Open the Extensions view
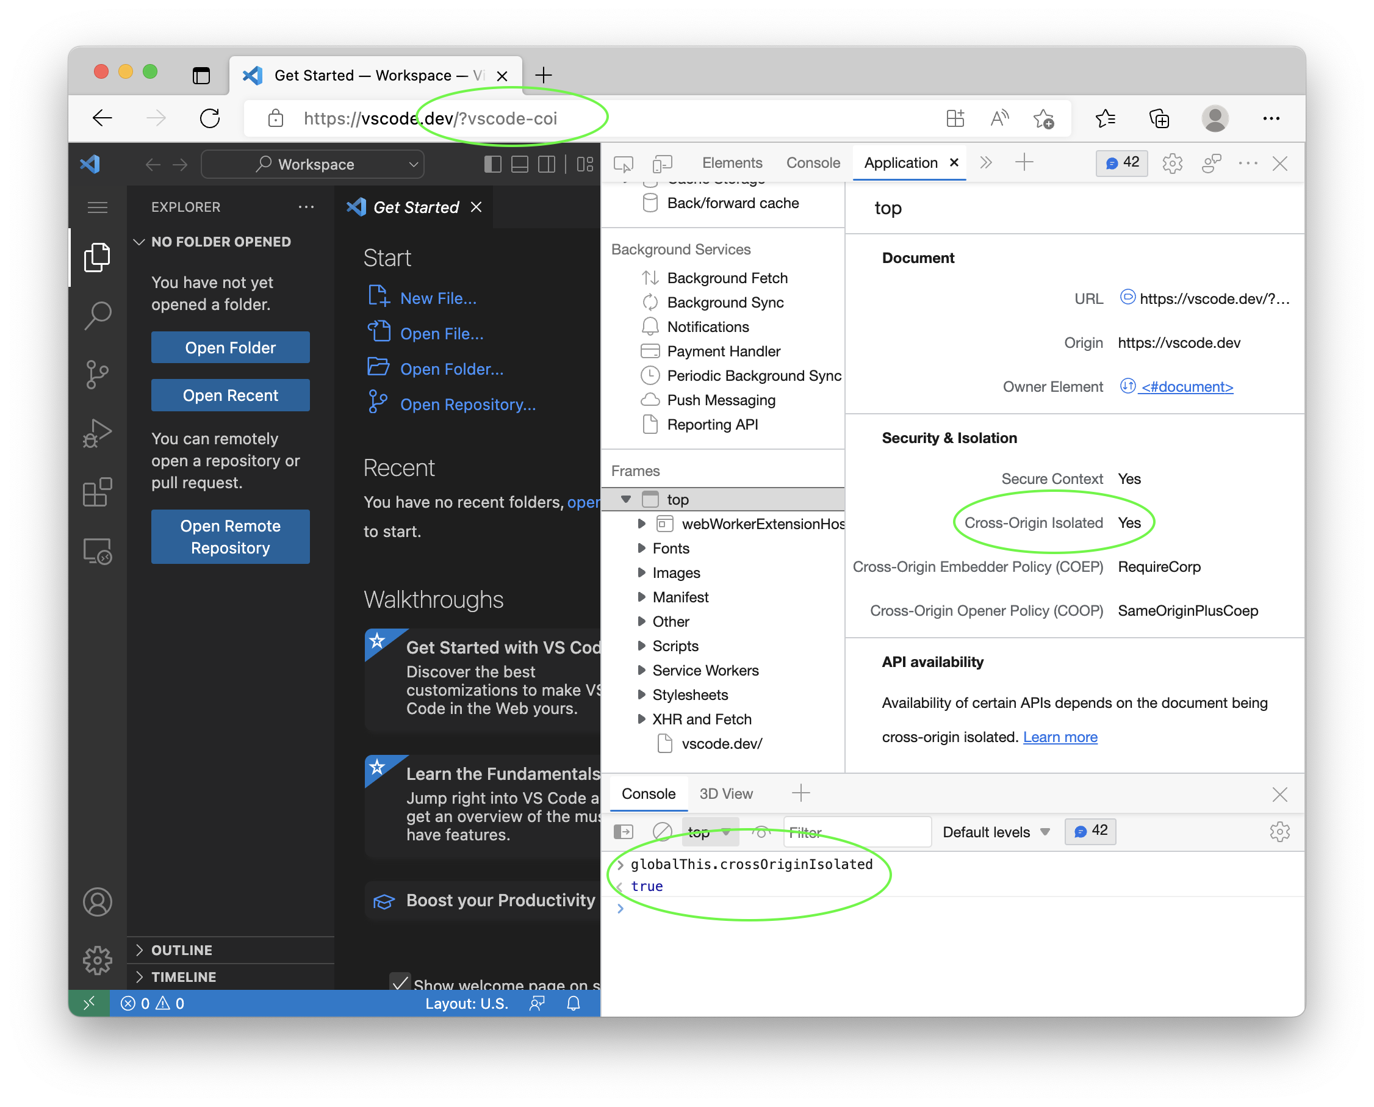The height and width of the screenshot is (1107, 1374). pos(97,492)
